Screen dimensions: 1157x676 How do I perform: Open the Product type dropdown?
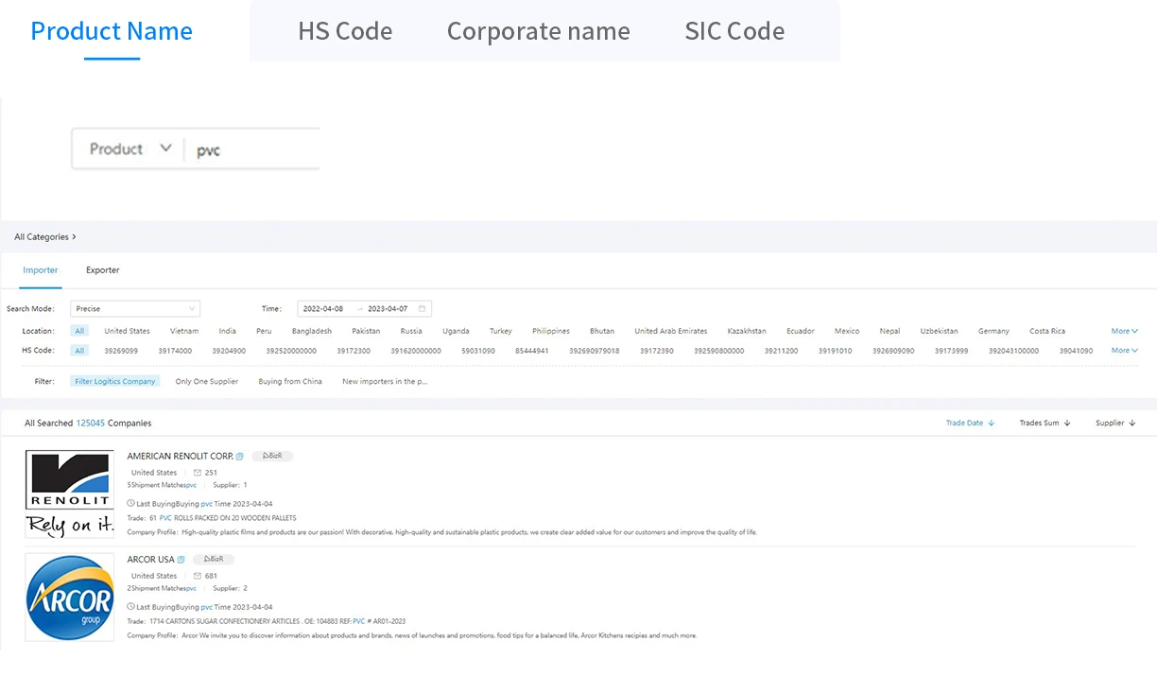click(x=130, y=149)
